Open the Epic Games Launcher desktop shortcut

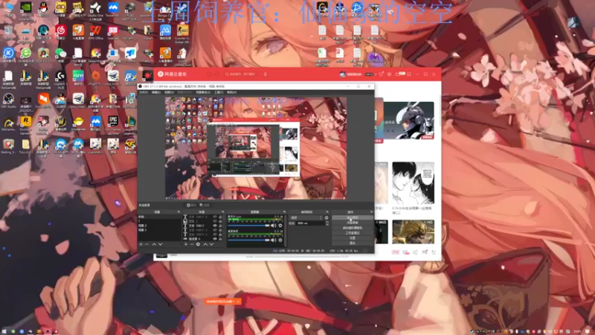point(113,124)
